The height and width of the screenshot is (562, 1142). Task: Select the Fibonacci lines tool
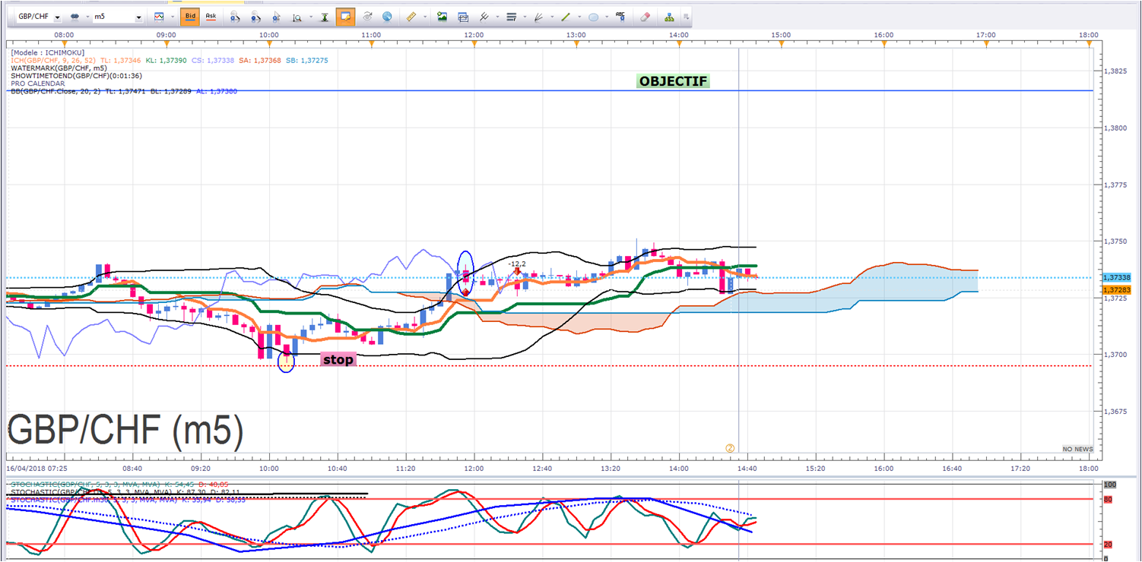pyautogui.click(x=511, y=17)
